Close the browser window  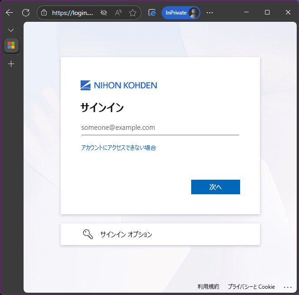[x=288, y=12]
